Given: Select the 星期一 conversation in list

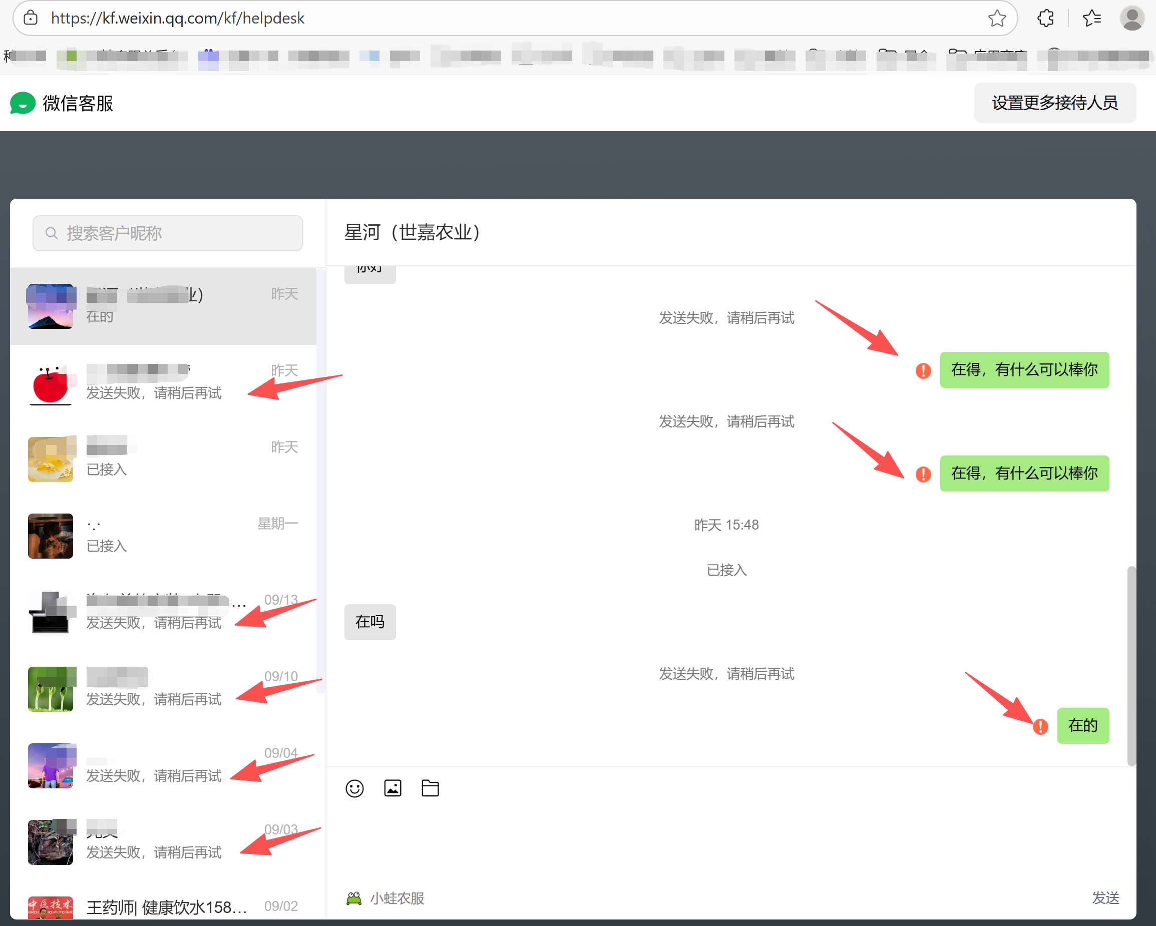Looking at the screenshot, I should tap(164, 536).
